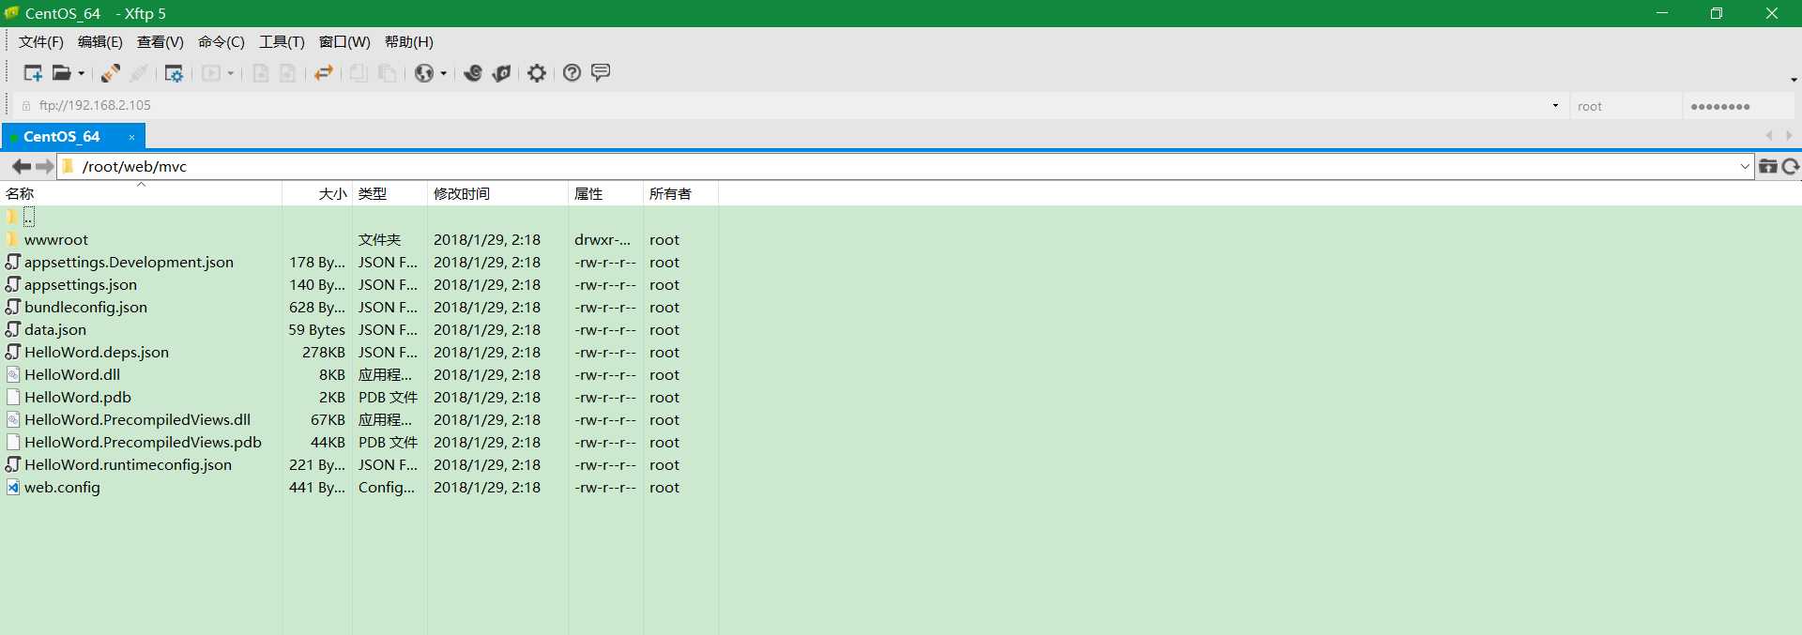Click the Copy toolbar icon
This screenshot has width=1802, height=635.
(359, 73)
